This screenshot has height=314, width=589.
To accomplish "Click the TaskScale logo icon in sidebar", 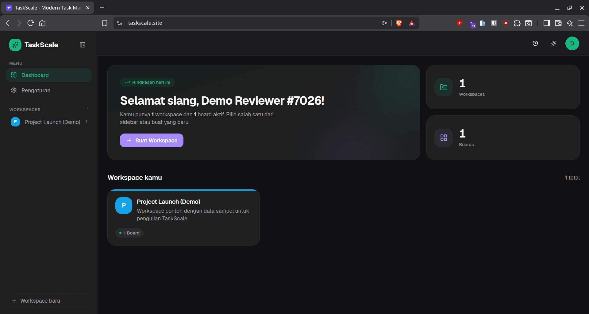I will click(15, 45).
